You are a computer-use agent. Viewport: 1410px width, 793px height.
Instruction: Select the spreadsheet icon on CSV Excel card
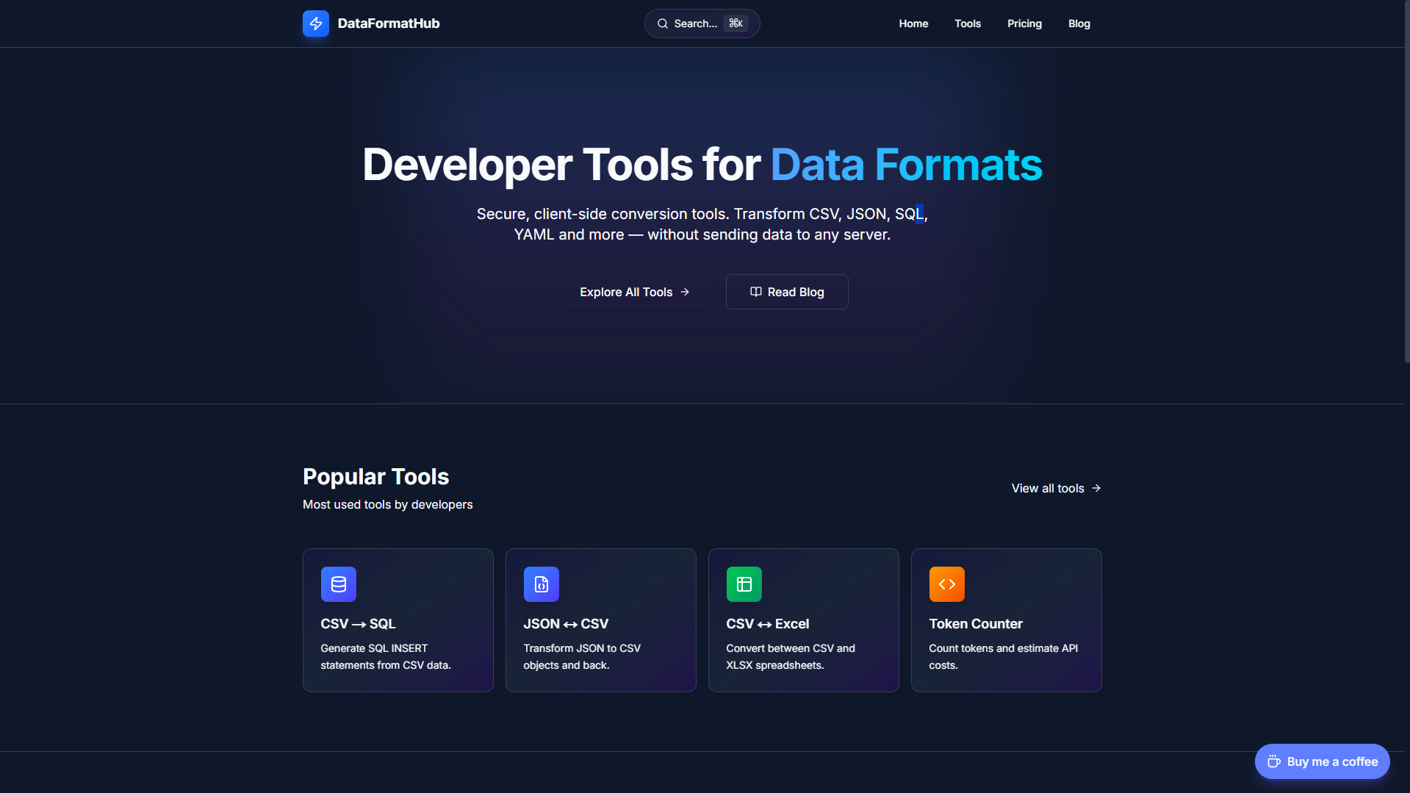744,584
